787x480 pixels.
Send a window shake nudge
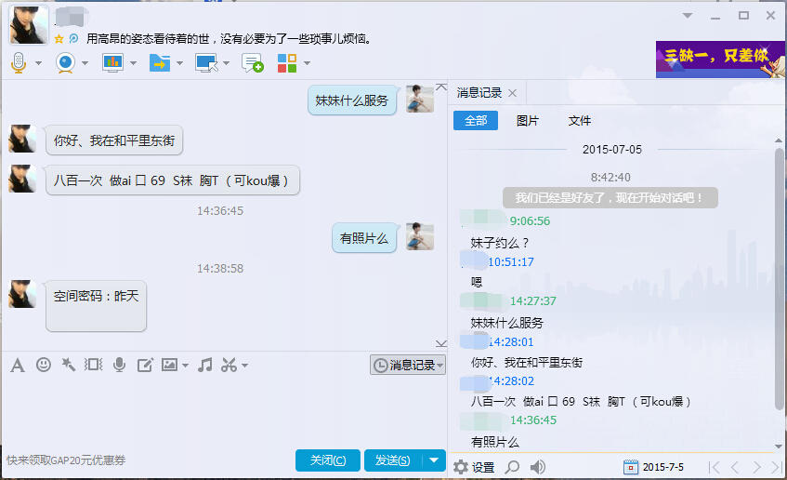(93, 365)
